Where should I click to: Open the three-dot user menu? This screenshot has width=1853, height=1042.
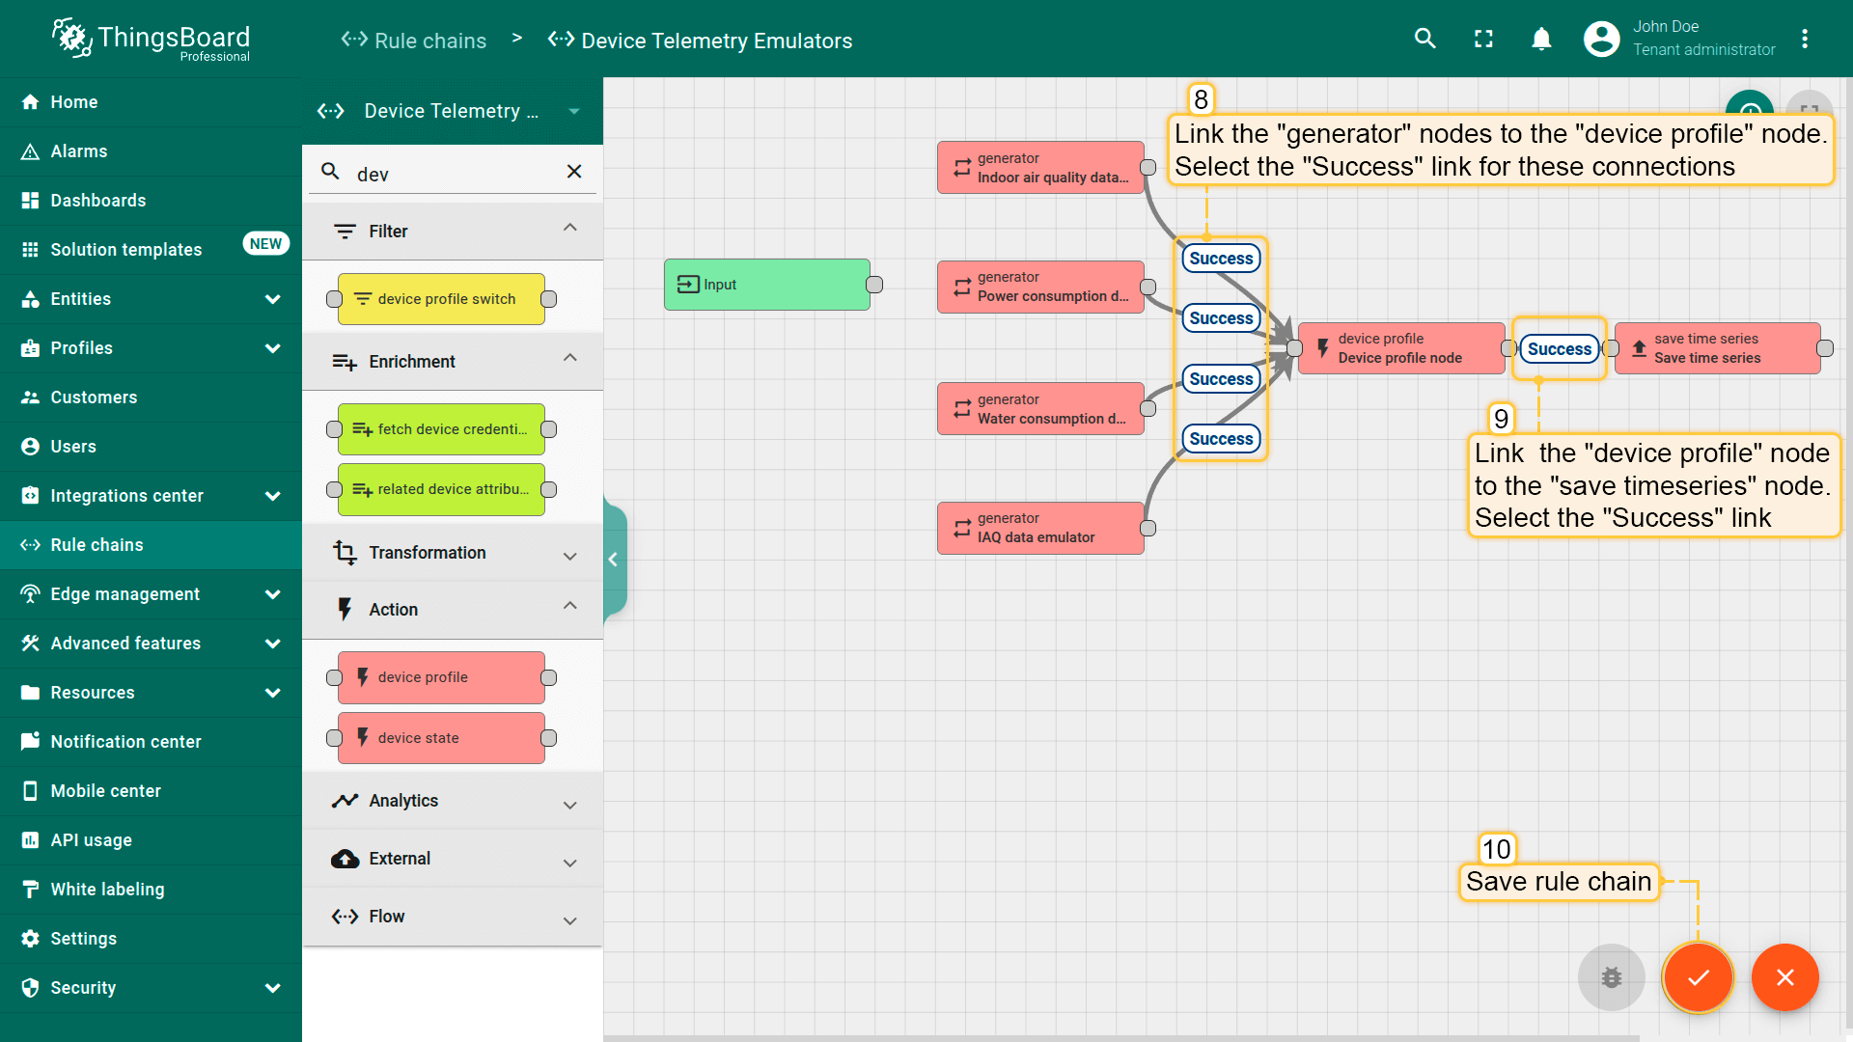[1804, 39]
